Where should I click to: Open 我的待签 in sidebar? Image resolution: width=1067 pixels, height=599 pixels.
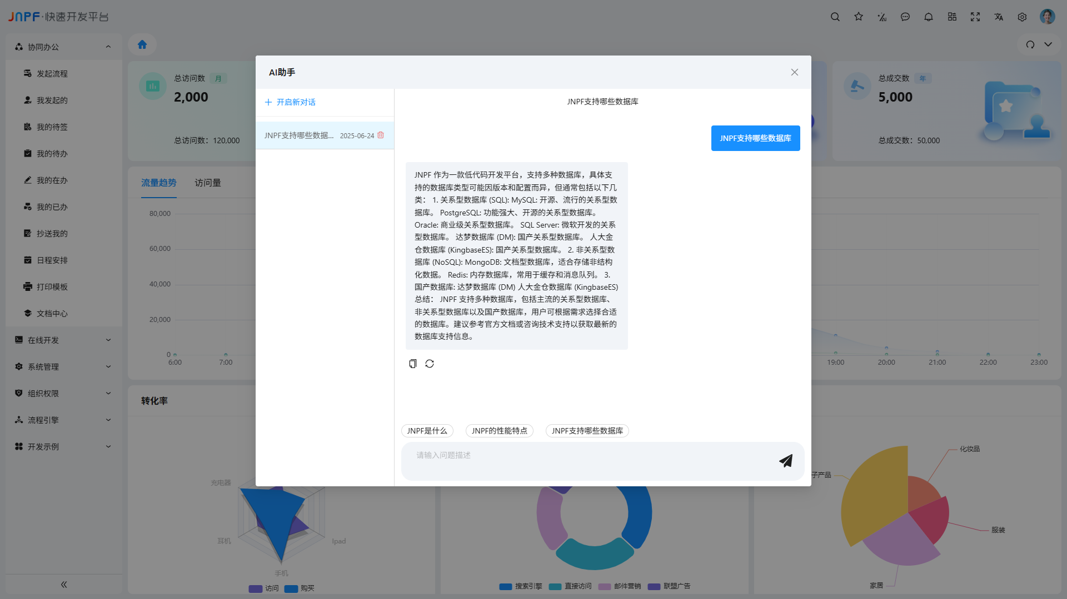tap(64, 127)
